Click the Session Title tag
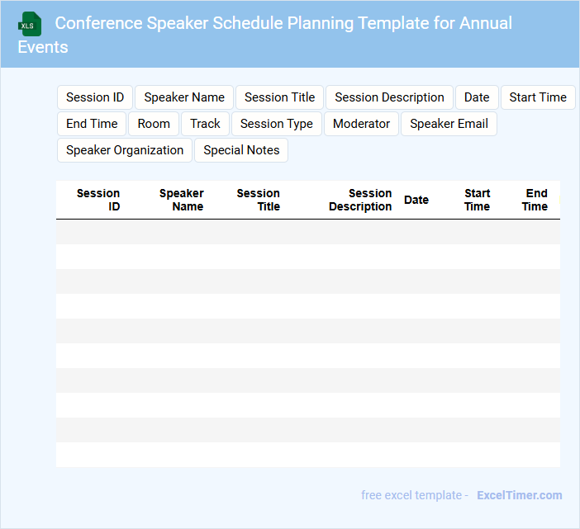 pos(279,97)
